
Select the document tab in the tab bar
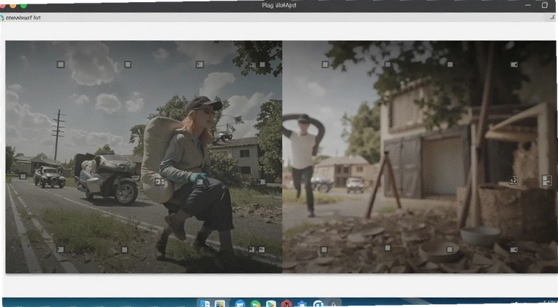point(21,17)
